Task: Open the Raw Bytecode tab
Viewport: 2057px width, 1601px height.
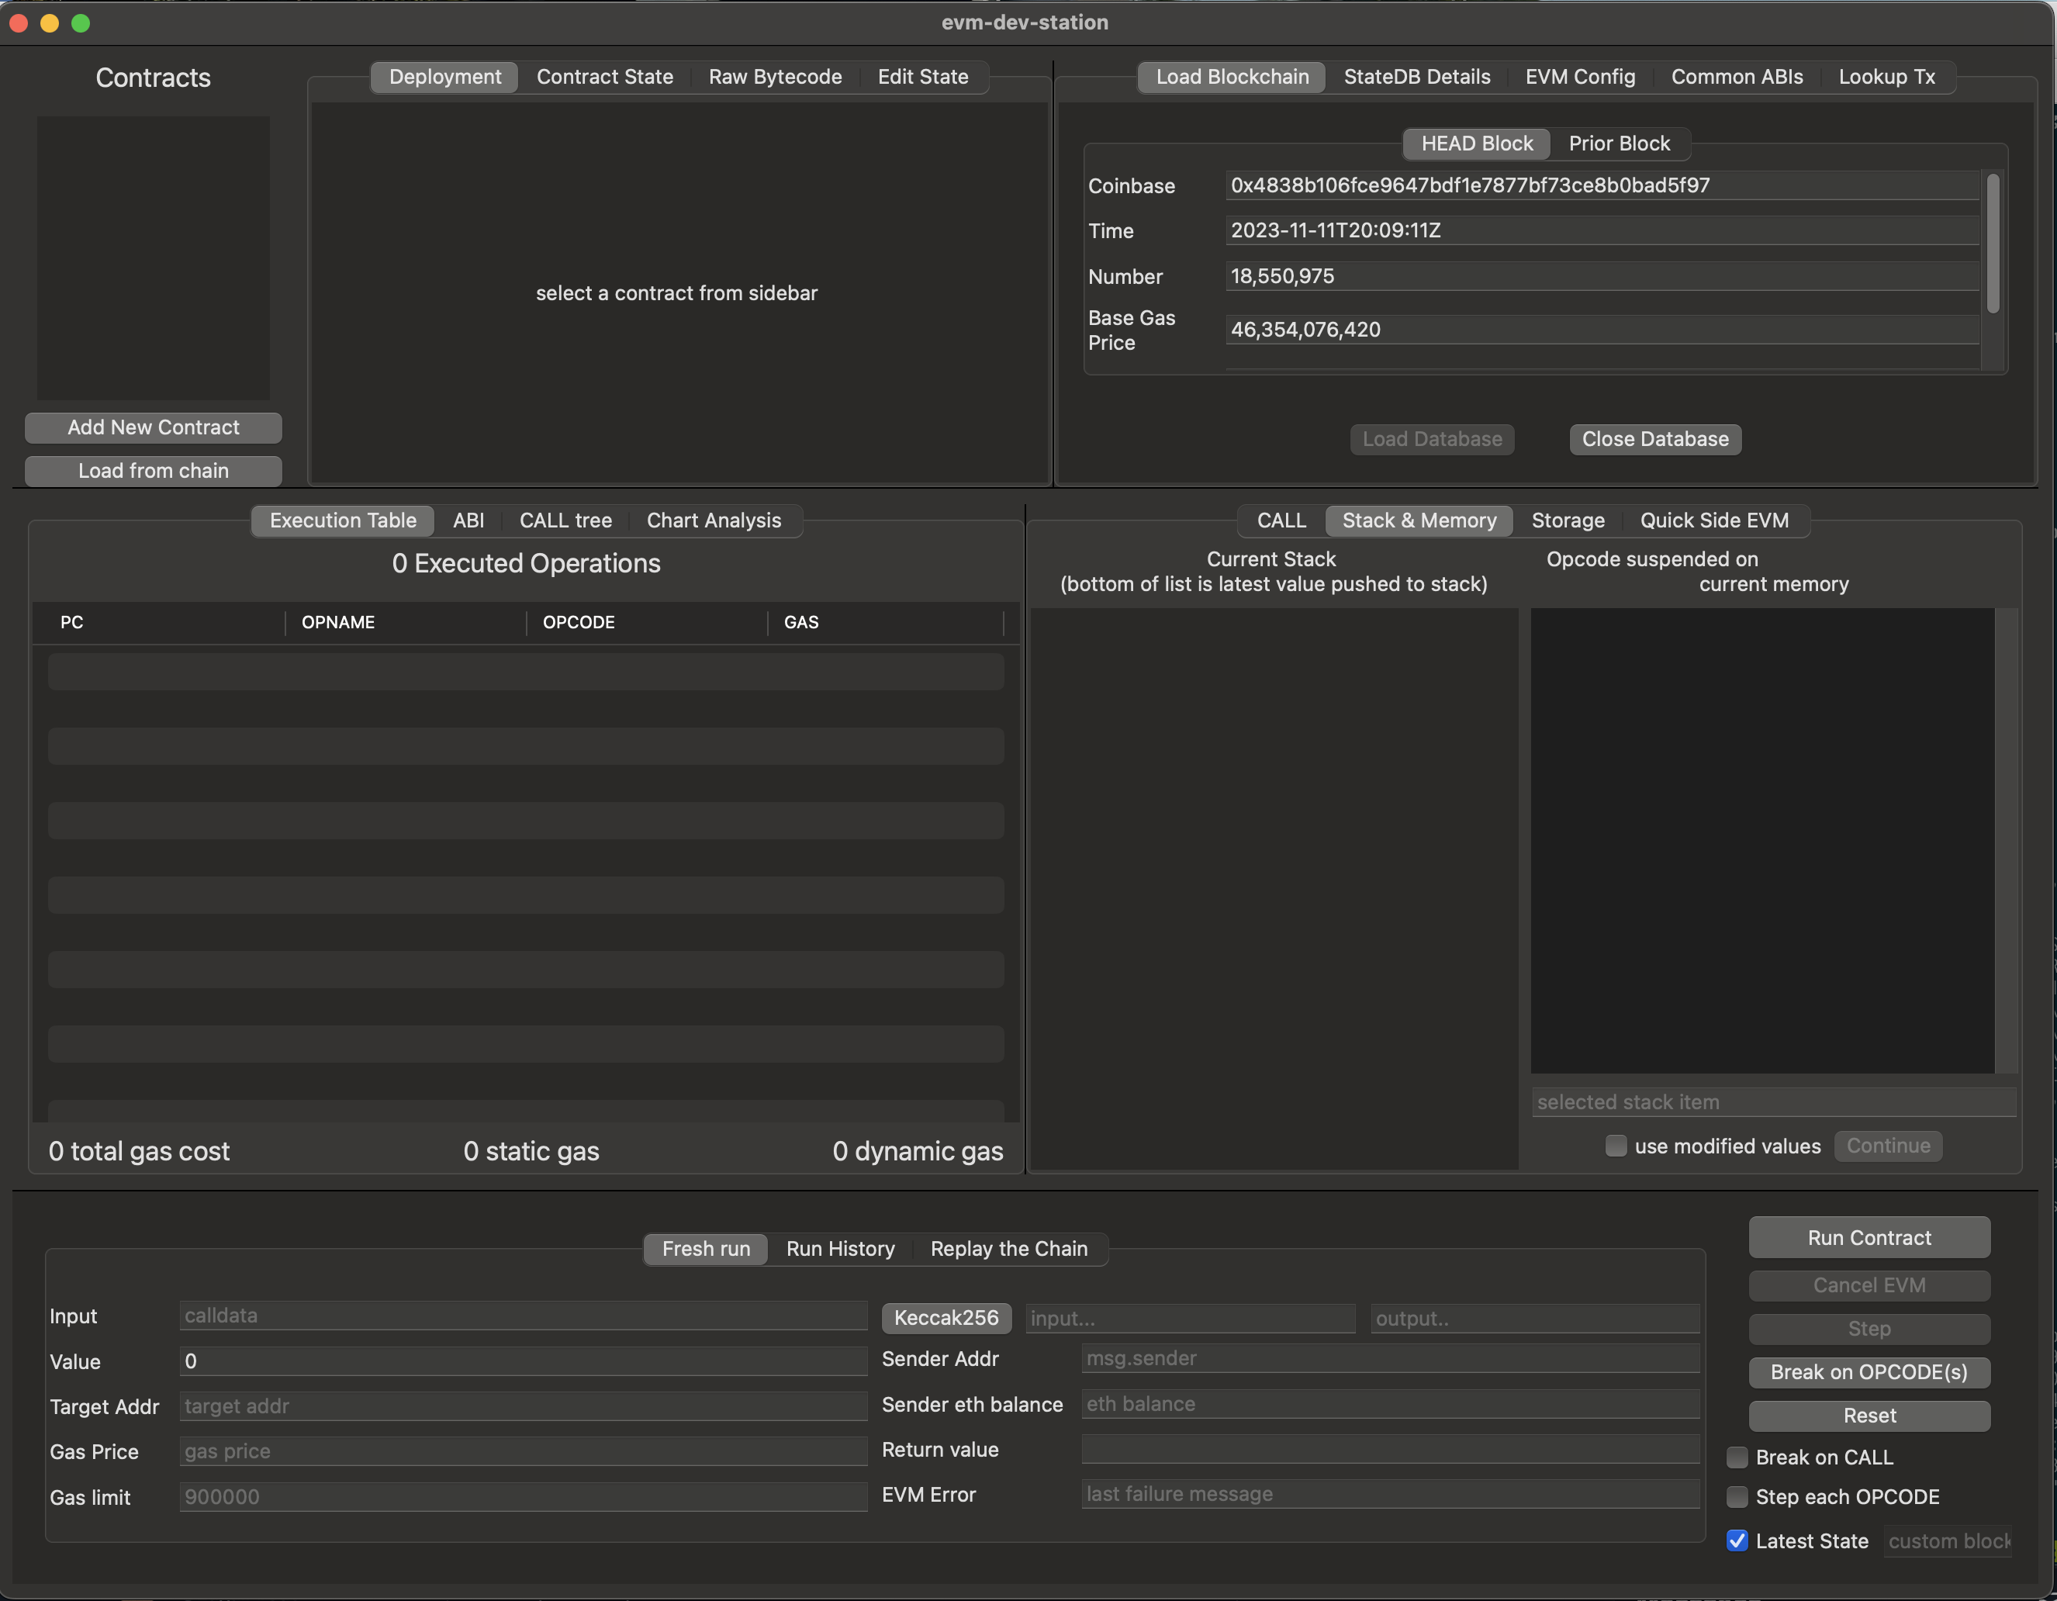Action: [774, 76]
